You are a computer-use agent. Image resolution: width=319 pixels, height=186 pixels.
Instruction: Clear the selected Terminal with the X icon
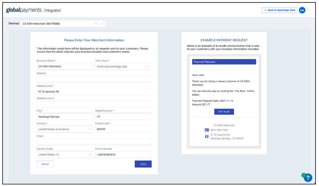96,24
